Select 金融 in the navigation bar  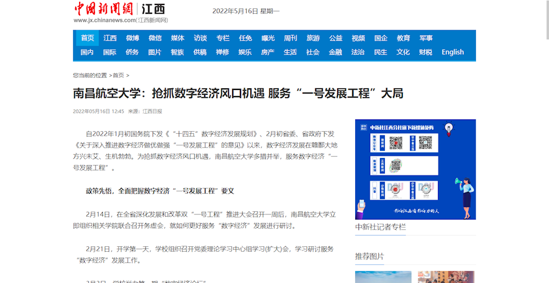click(335, 52)
